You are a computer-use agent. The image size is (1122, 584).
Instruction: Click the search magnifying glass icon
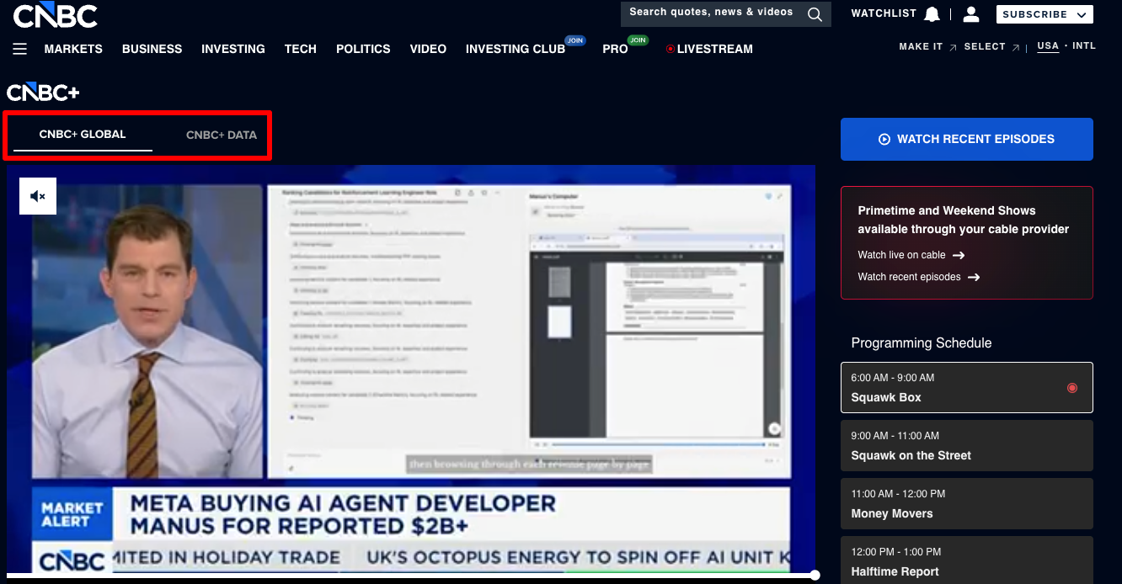point(814,13)
